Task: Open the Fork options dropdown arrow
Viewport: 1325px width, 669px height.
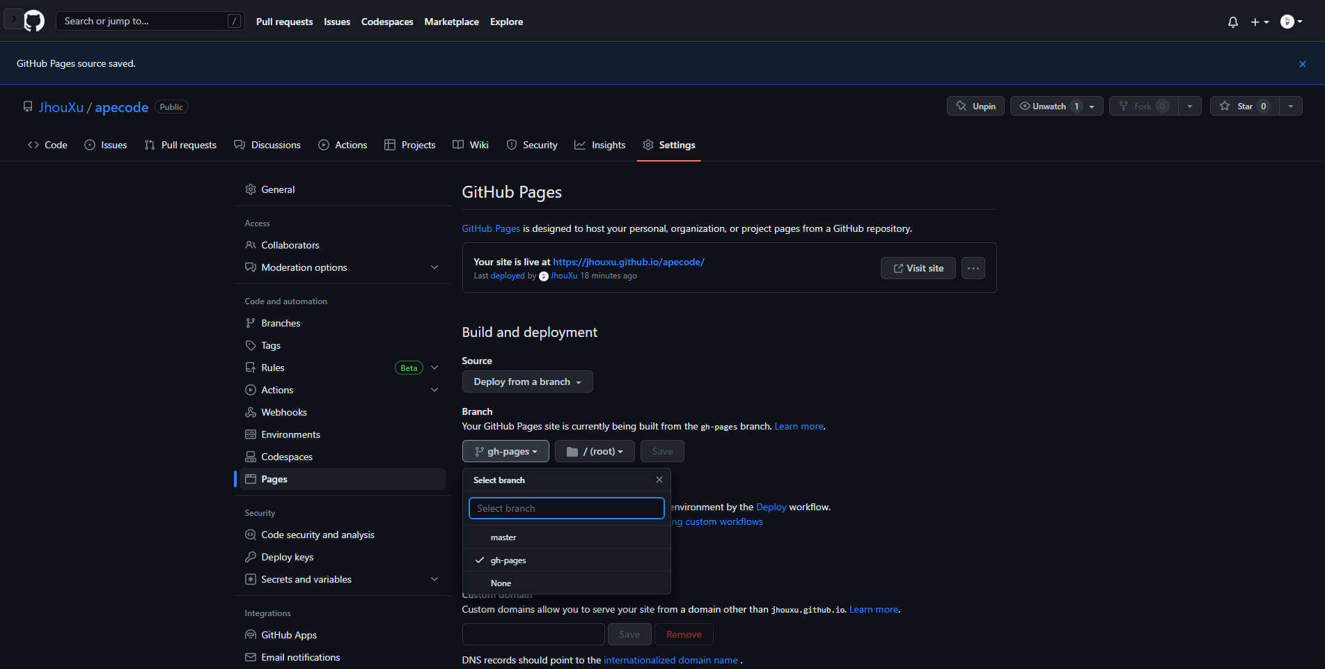Action: 1189,106
